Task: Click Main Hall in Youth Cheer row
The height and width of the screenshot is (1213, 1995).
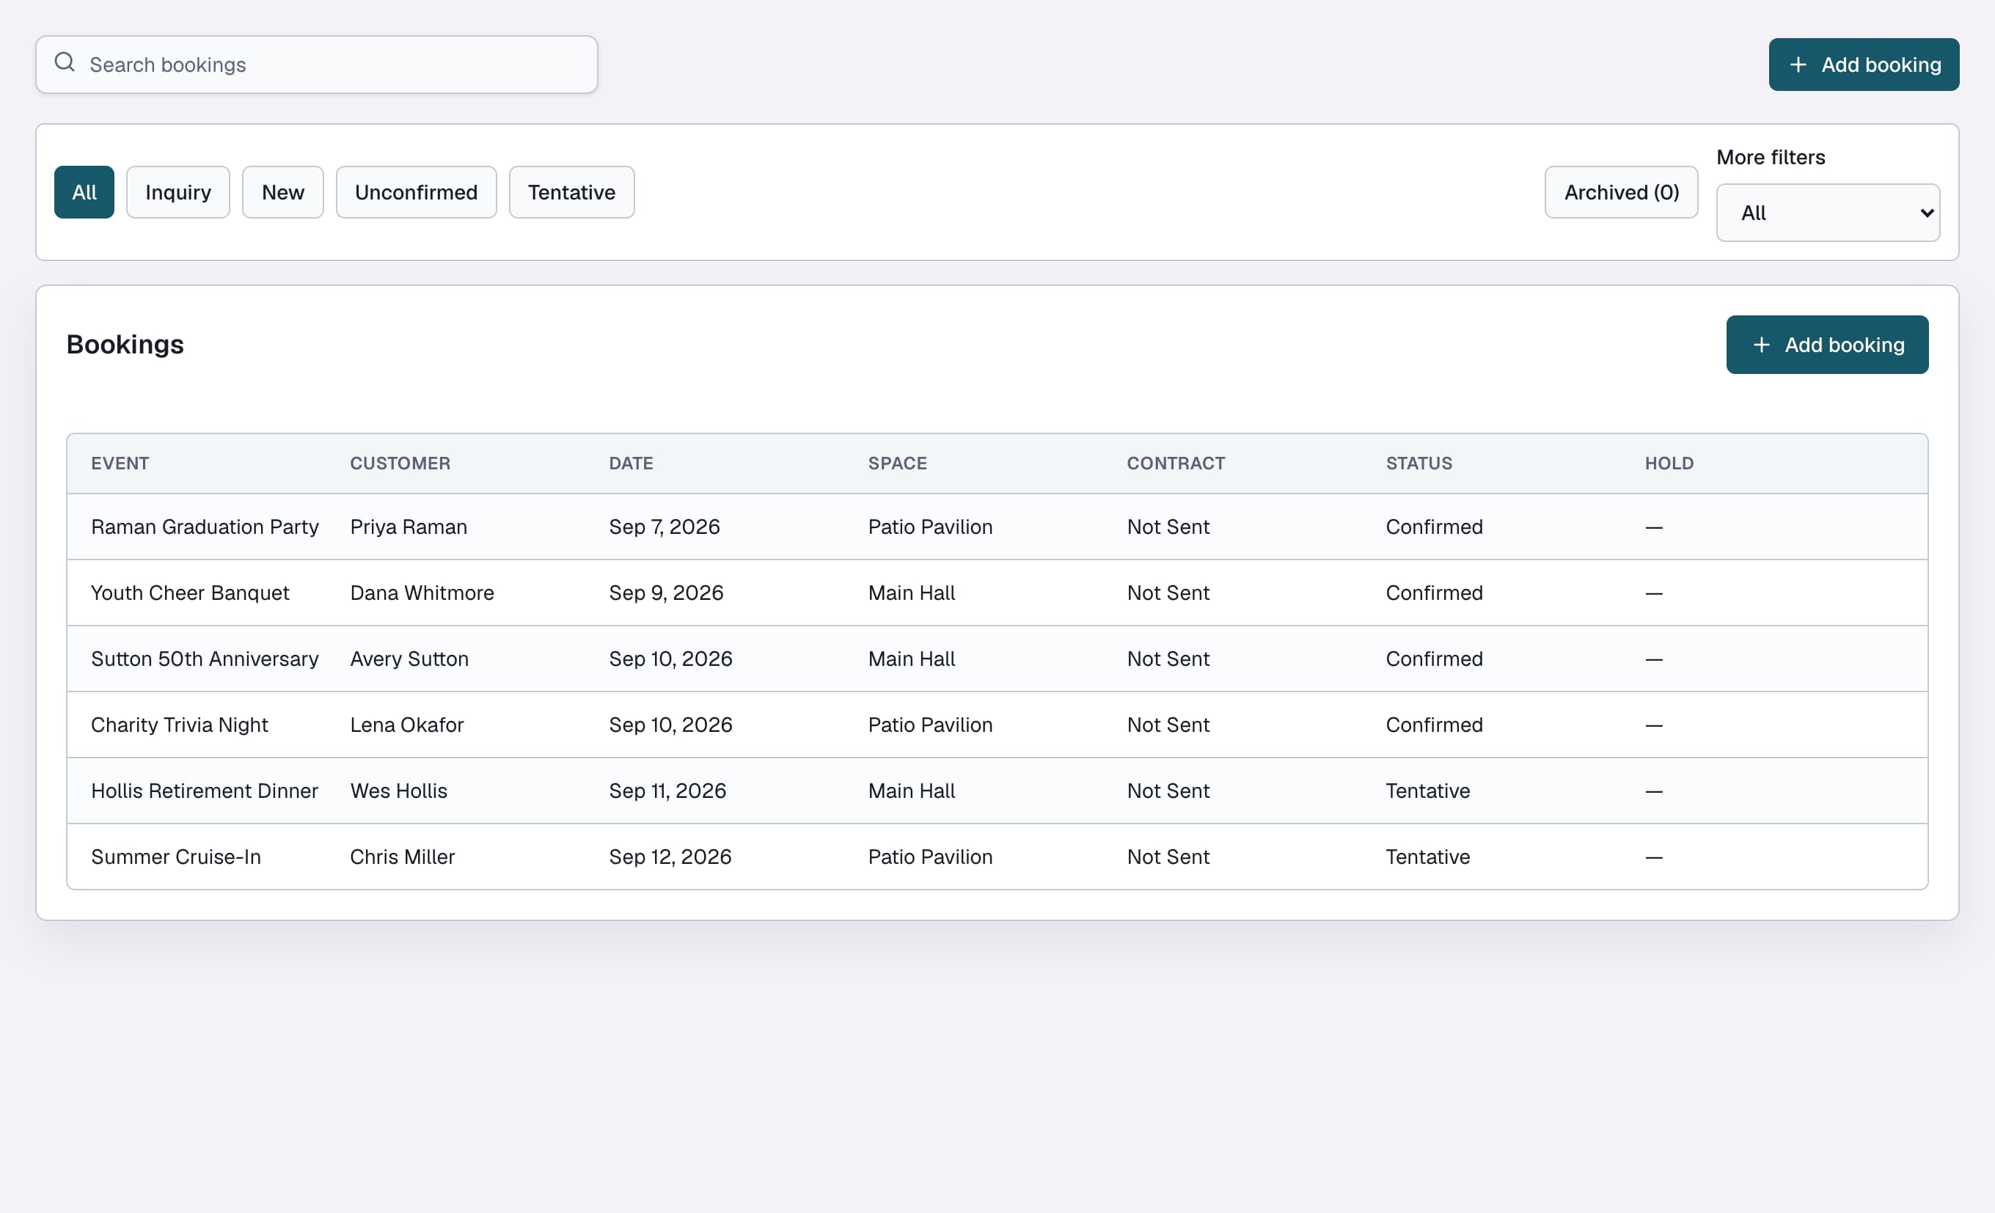Action: 911,593
